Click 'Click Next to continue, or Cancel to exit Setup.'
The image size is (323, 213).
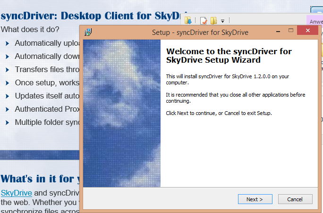tap(219, 113)
